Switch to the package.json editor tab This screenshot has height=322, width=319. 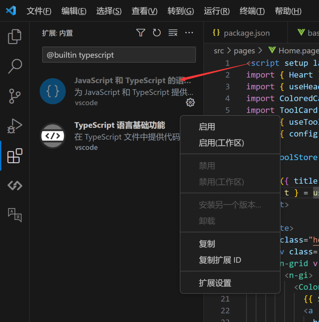[x=246, y=33]
